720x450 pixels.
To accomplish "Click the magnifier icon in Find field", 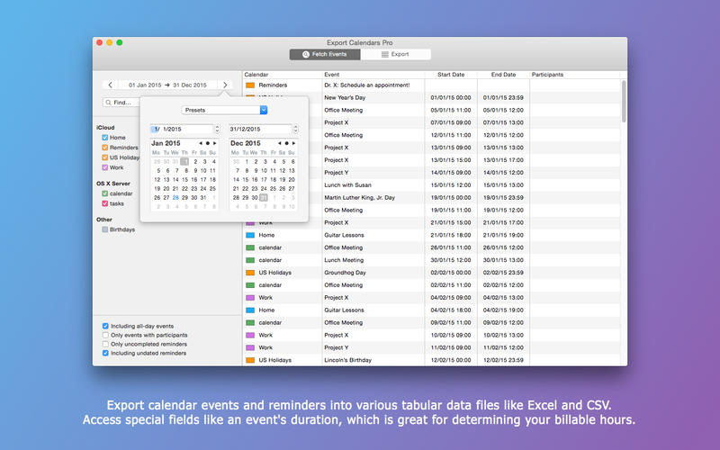I will [109, 103].
